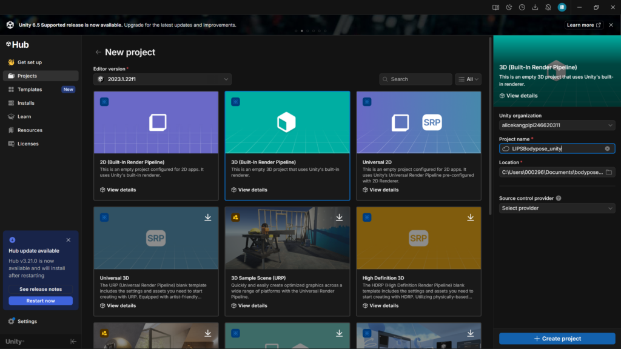The image size is (621, 349).
Task: Close the Hub update available notice
Action: pos(69,240)
